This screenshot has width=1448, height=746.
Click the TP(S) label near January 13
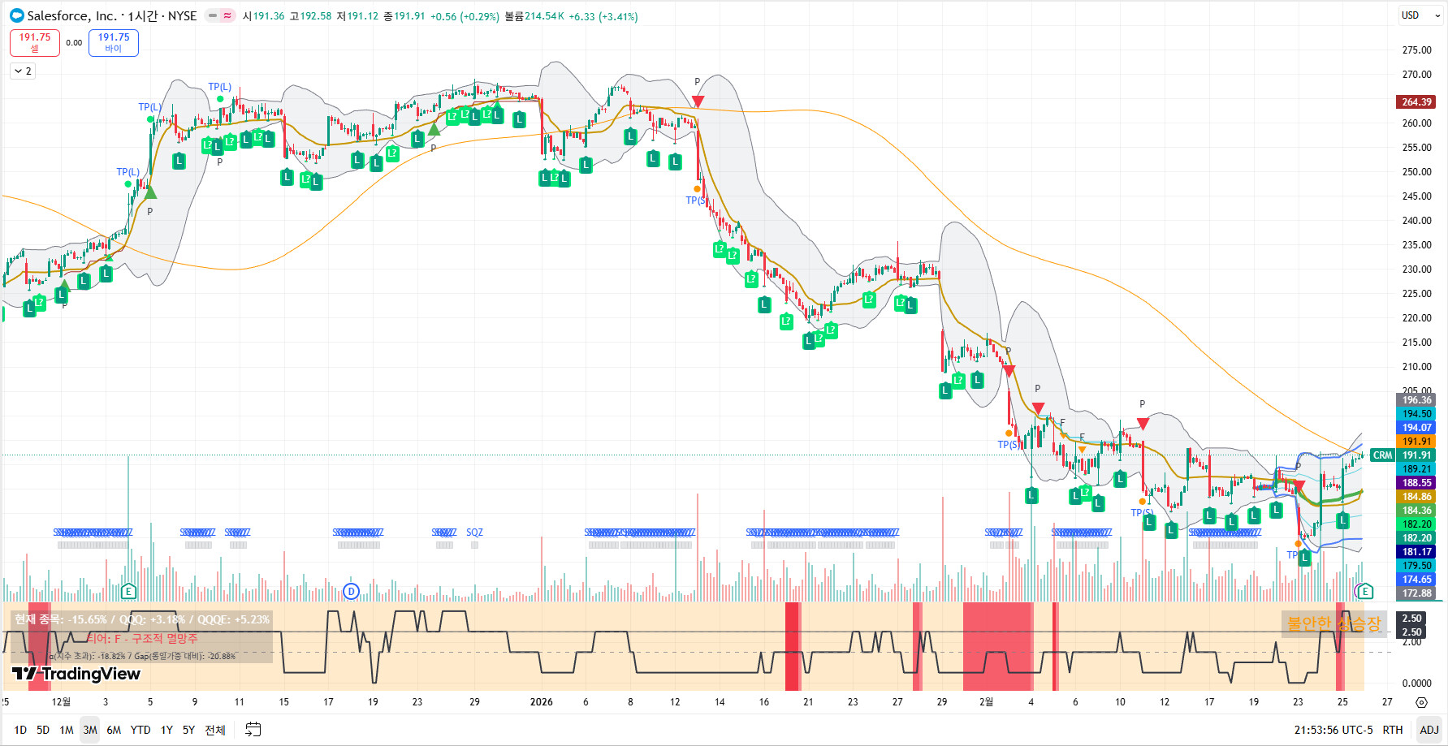(696, 201)
